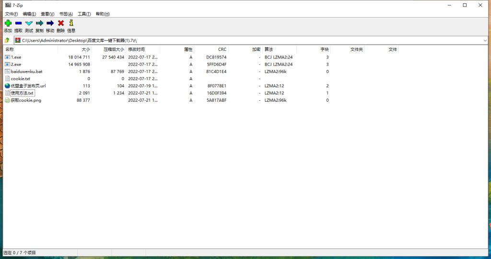This screenshot has width=491, height=259.
Task: Click the yellow Info (信息) icon
Action: click(71, 23)
